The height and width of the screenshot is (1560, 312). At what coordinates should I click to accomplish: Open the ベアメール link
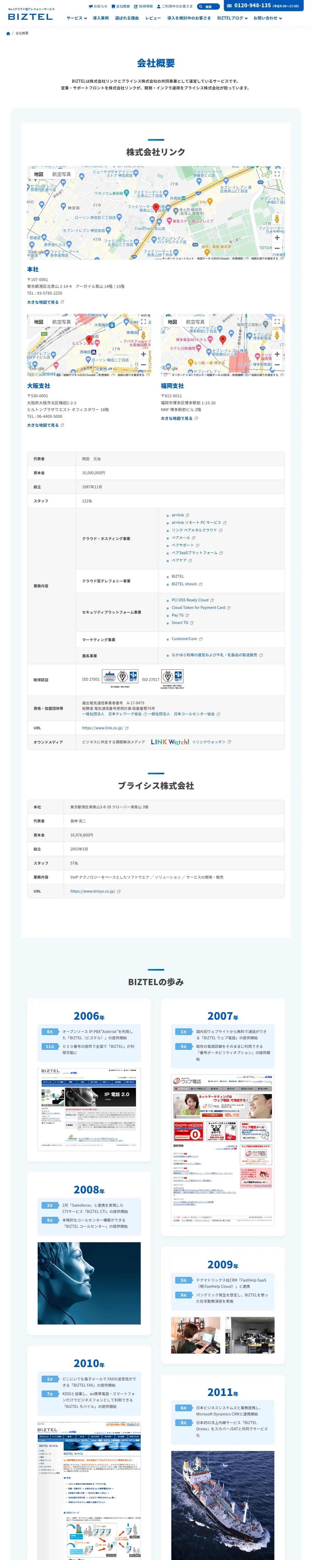click(x=183, y=538)
